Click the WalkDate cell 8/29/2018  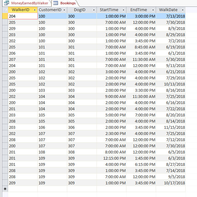(170, 35)
